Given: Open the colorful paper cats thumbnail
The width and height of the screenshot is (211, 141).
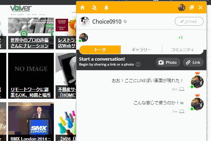Looking at the screenshot, I should pos(66,118).
